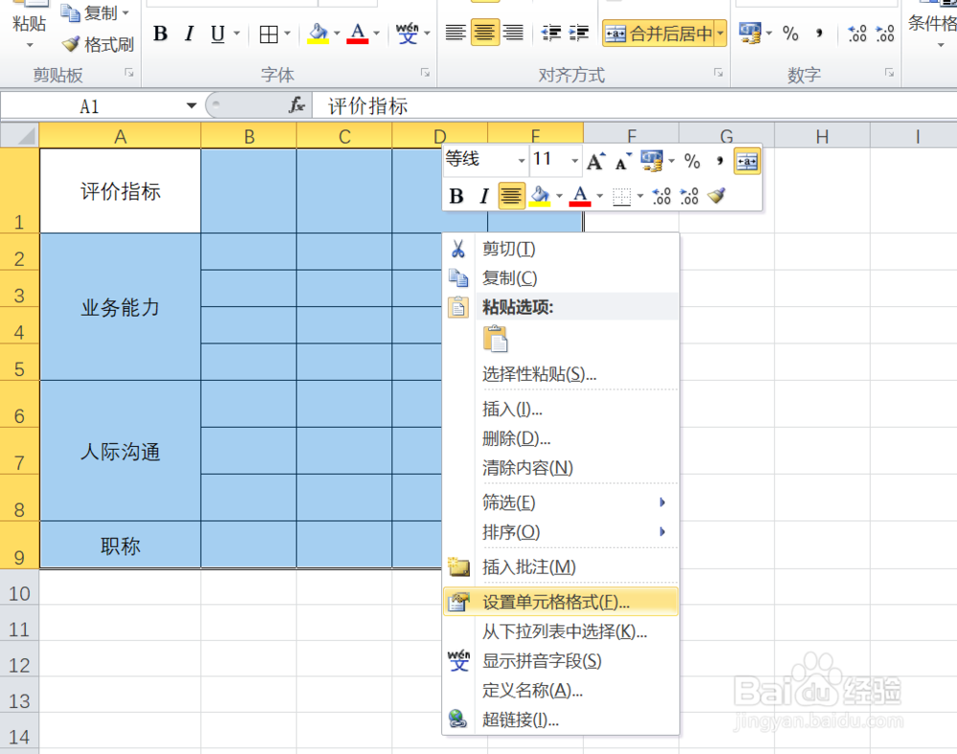Click the mini toolbar Format Painter brush
Screen dimensions: 957x754
point(717,196)
